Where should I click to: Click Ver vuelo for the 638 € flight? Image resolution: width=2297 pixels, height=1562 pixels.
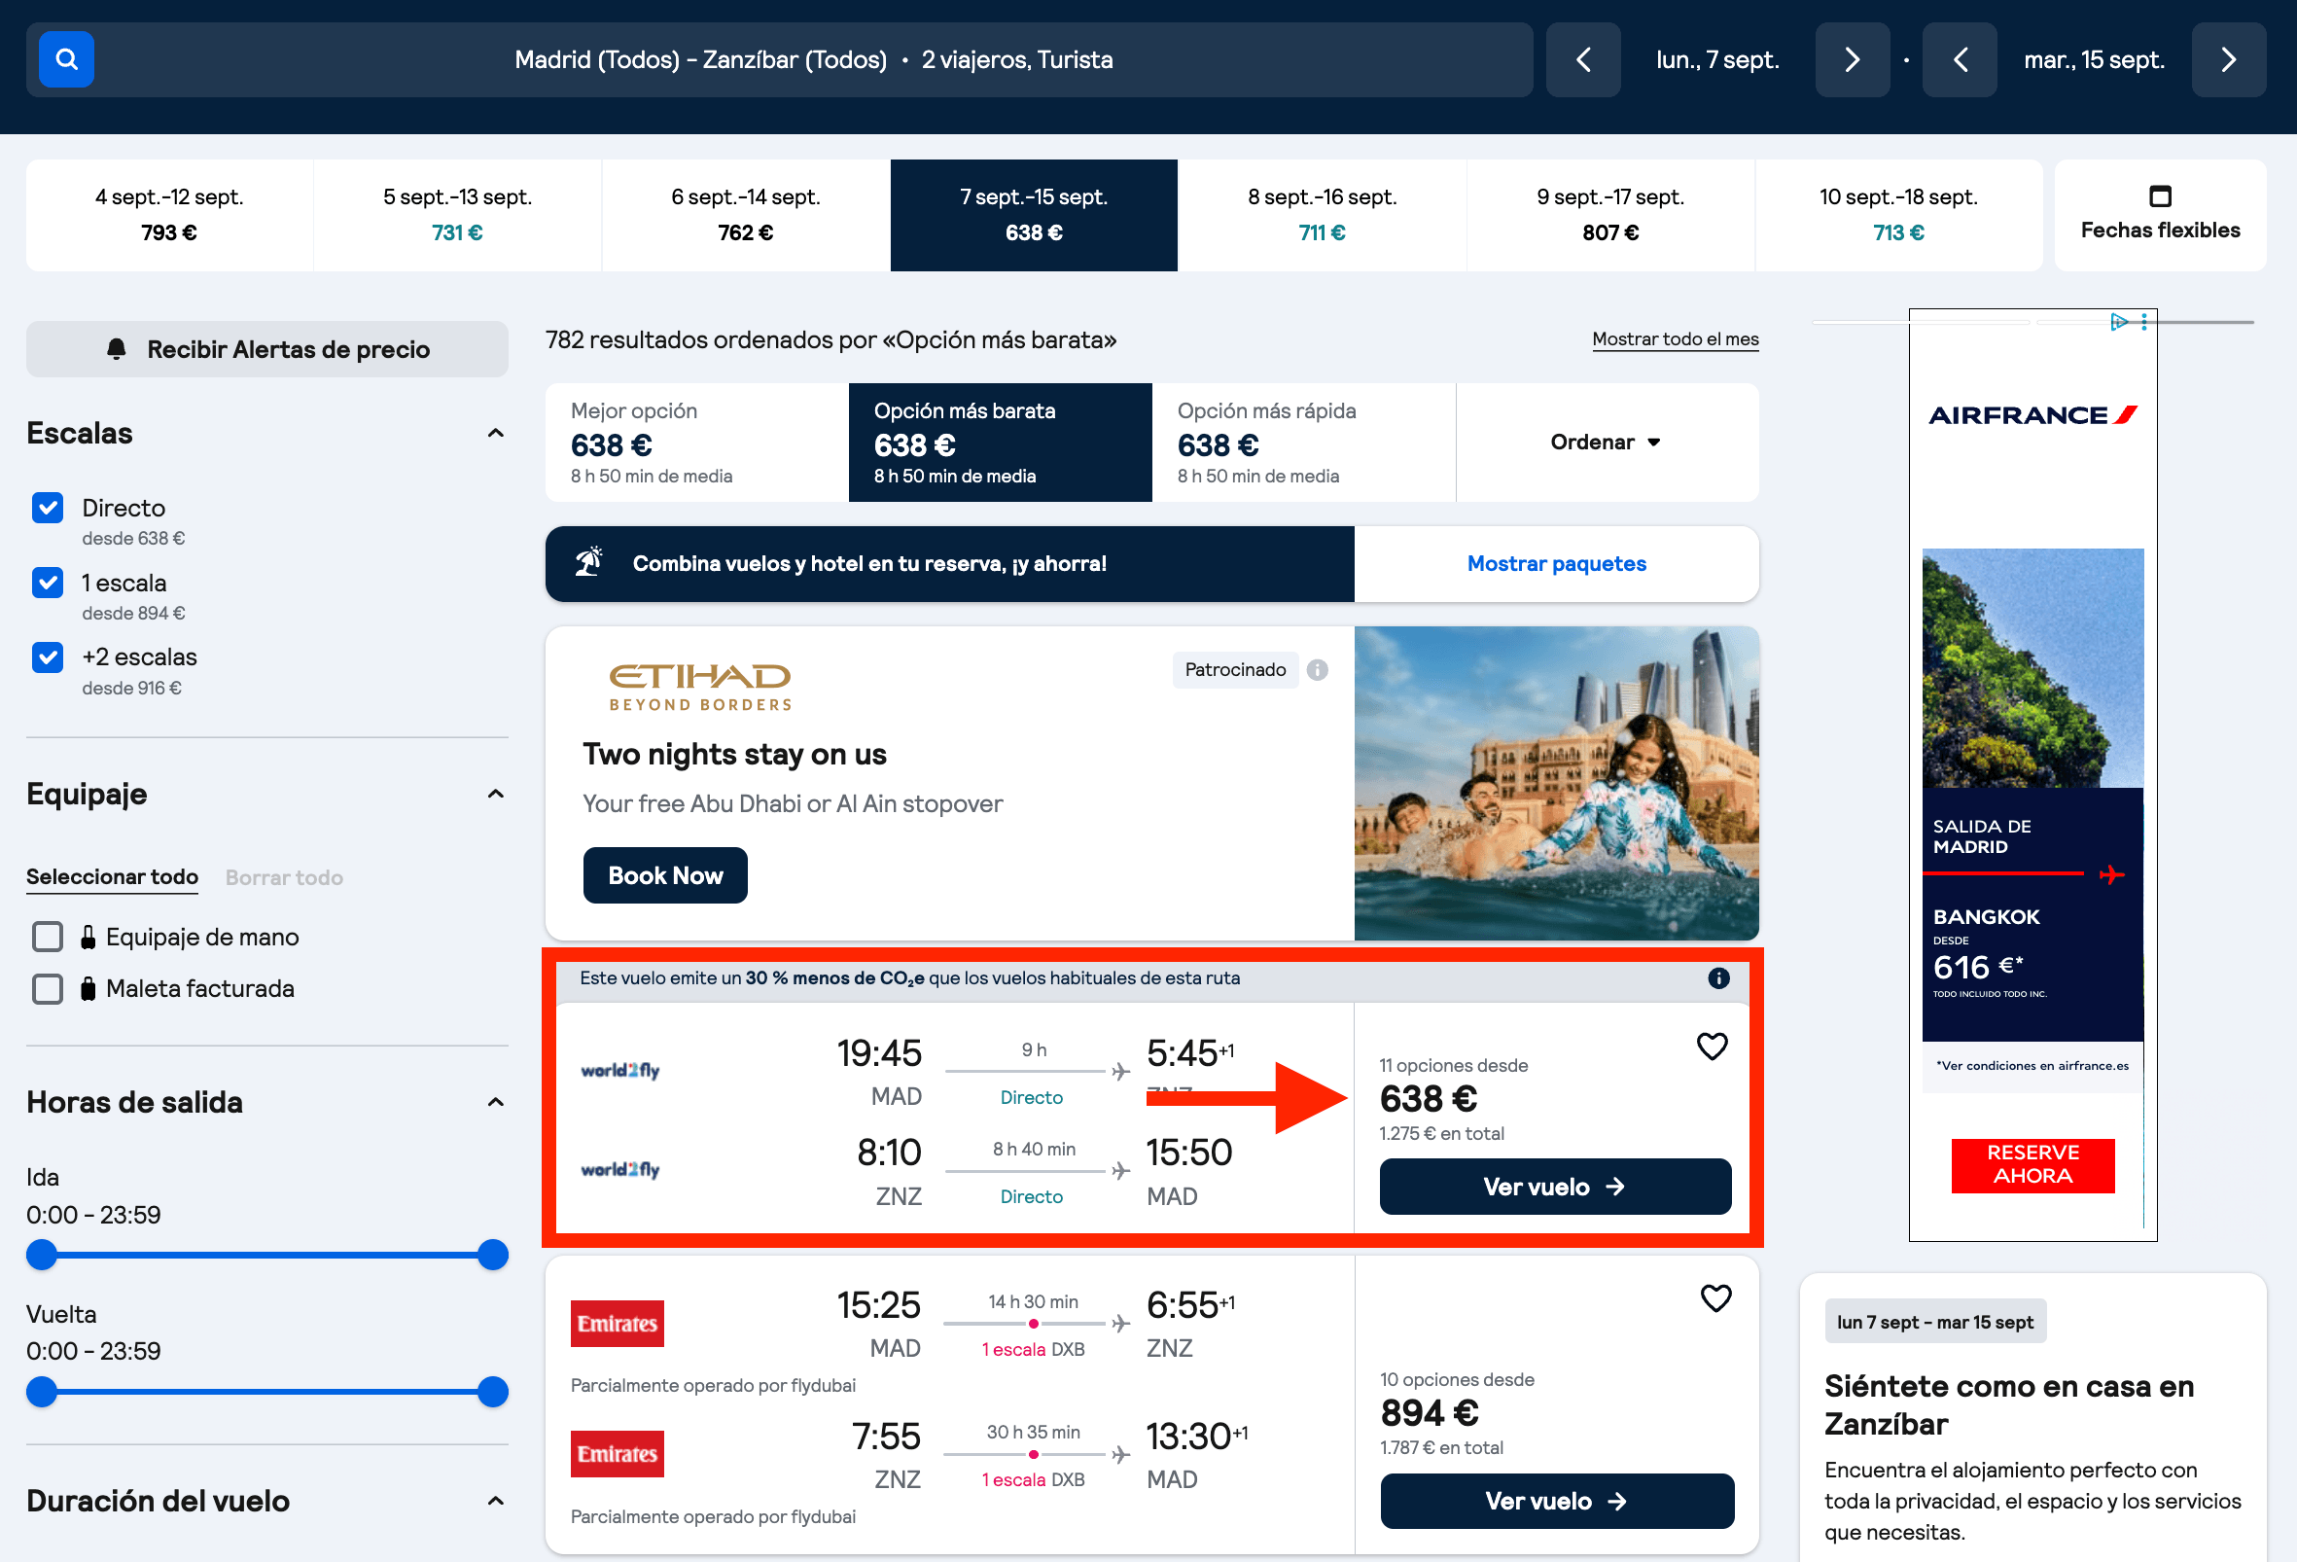(x=1555, y=1187)
